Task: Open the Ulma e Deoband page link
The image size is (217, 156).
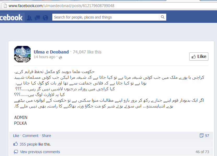Action: 51,52
